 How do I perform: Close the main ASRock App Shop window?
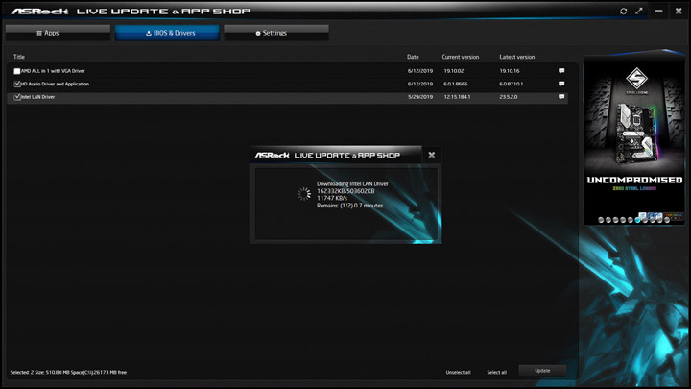(679, 11)
